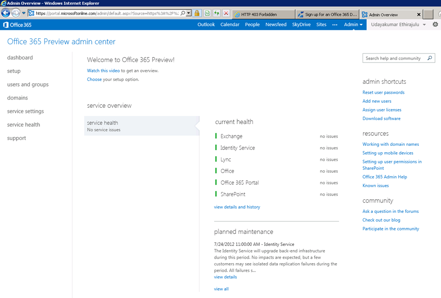Click the compatibility view icon
This screenshot has width=441, height=298.
point(207,13)
